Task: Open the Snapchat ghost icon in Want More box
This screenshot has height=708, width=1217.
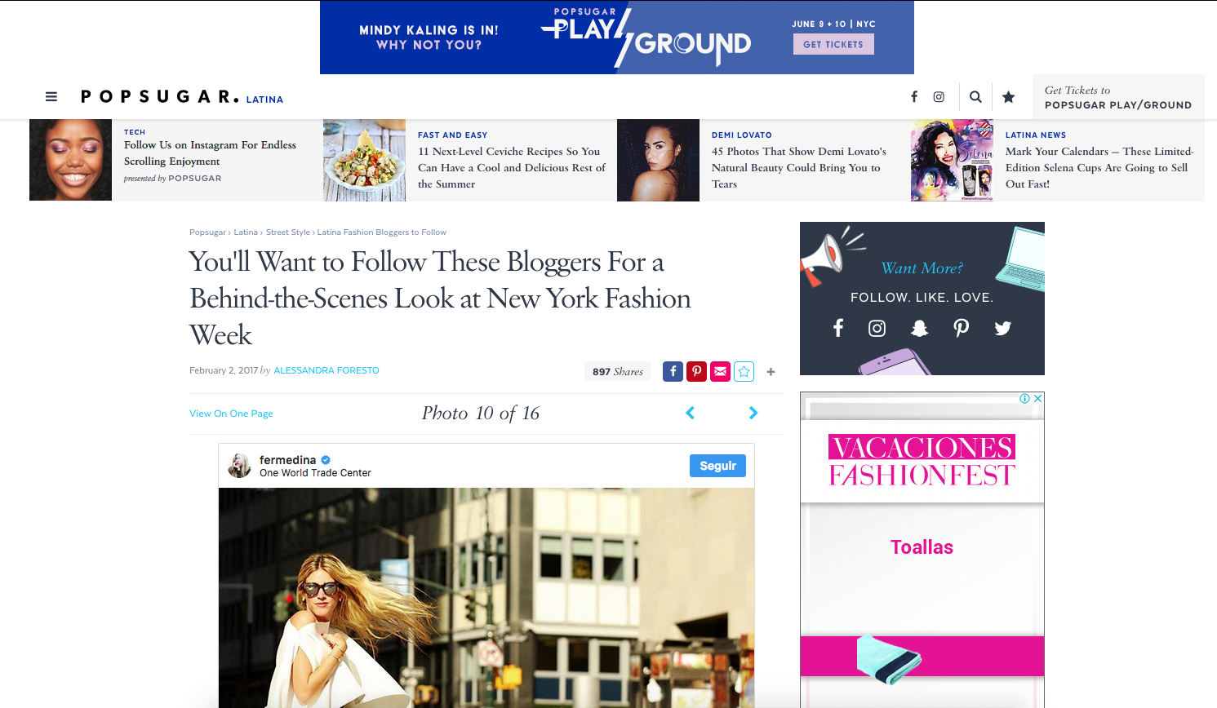Action: click(920, 328)
